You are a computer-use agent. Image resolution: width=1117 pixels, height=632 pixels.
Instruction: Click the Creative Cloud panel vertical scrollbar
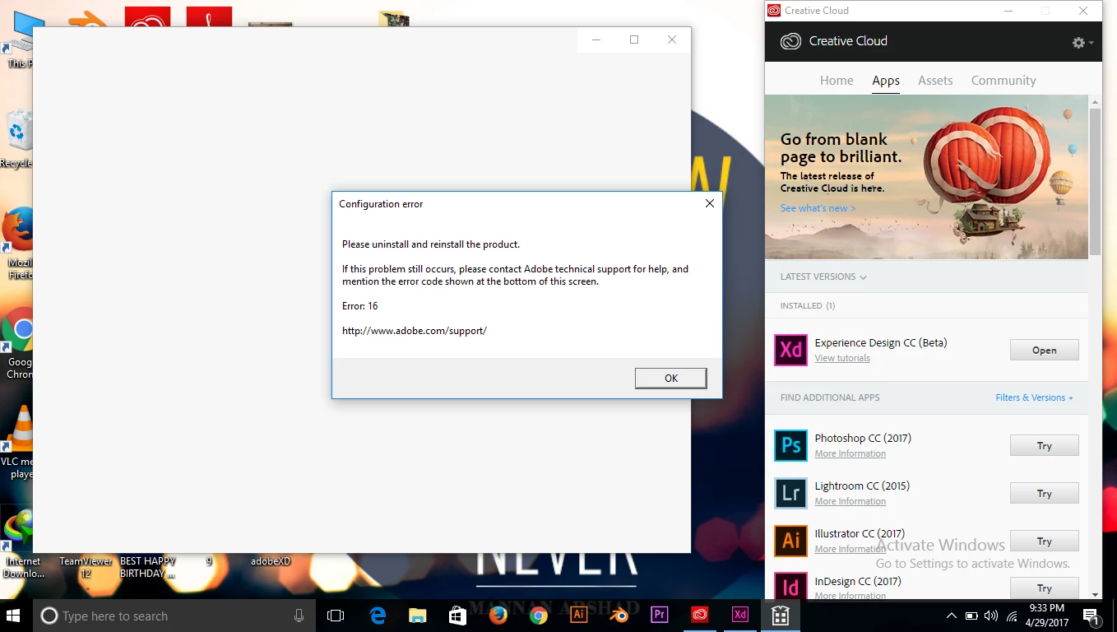(1095, 181)
